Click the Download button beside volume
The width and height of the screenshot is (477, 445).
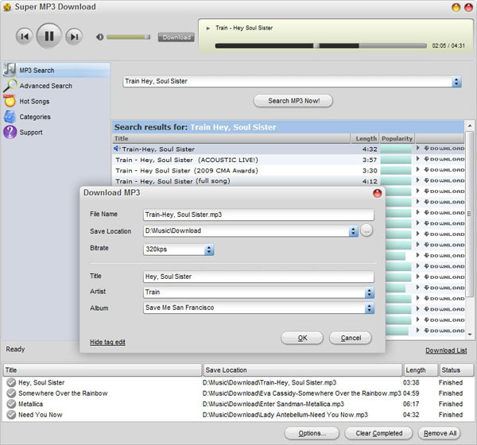click(x=176, y=37)
